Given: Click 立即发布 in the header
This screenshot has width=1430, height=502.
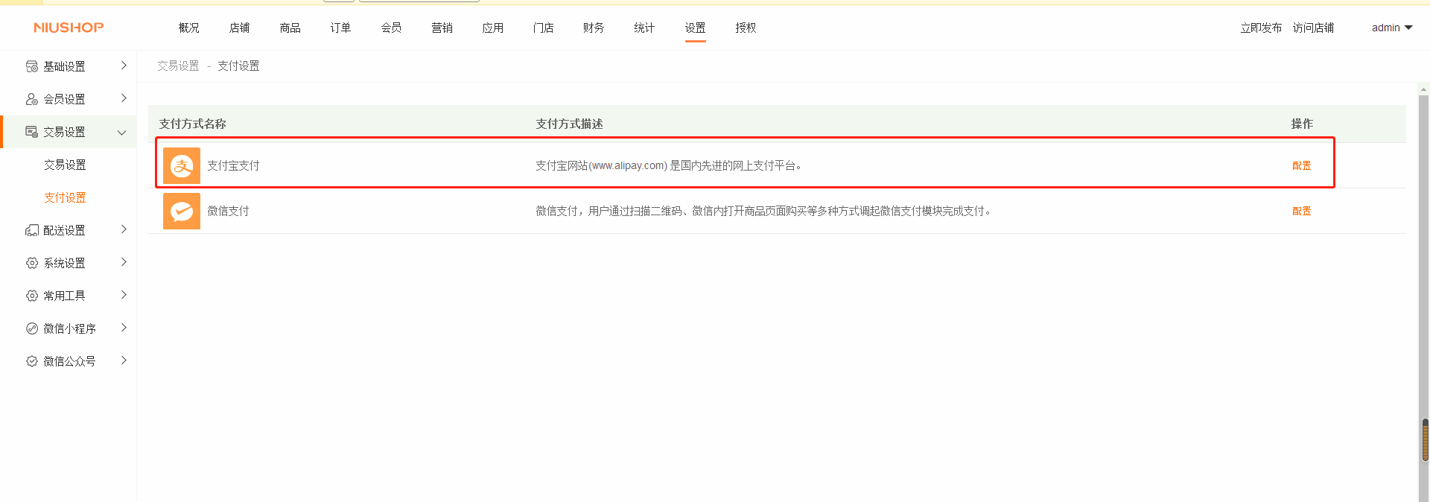Looking at the screenshot, I should pos(1261,28).
